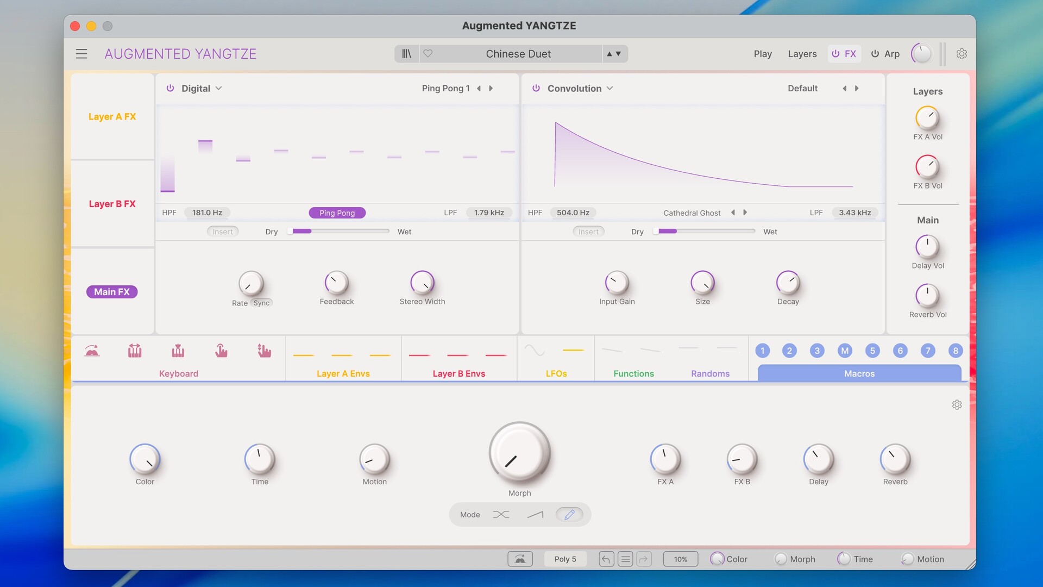Switch to the Layers tab
Viewport: 1043px width, 587px height.
tap(802, 54)
